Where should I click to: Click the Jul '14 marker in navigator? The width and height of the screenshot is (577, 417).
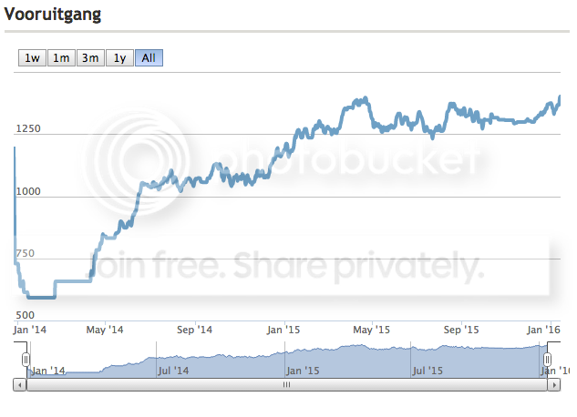click(x=174, y=371)
